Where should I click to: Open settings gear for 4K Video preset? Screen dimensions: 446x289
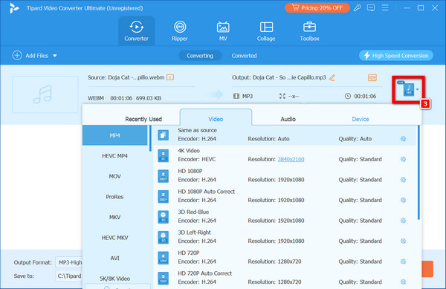(403, 159)
